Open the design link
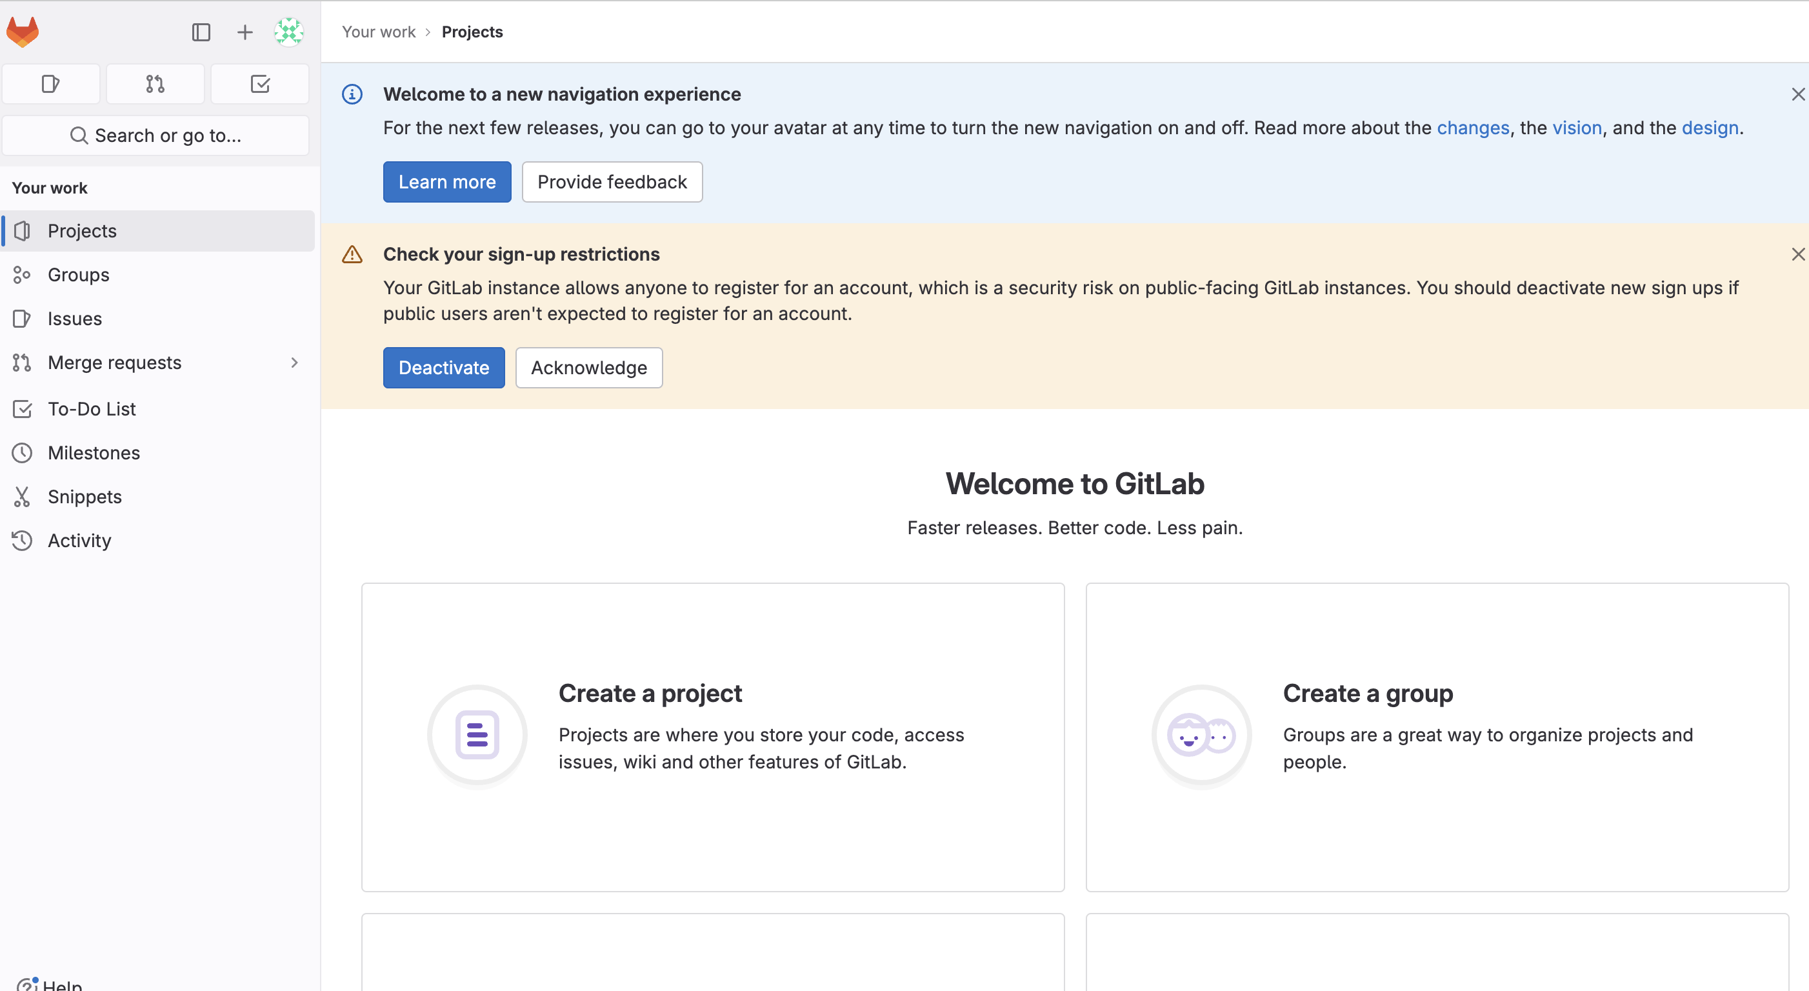Screen dimensions: 1809x991 pos(1710,128)
